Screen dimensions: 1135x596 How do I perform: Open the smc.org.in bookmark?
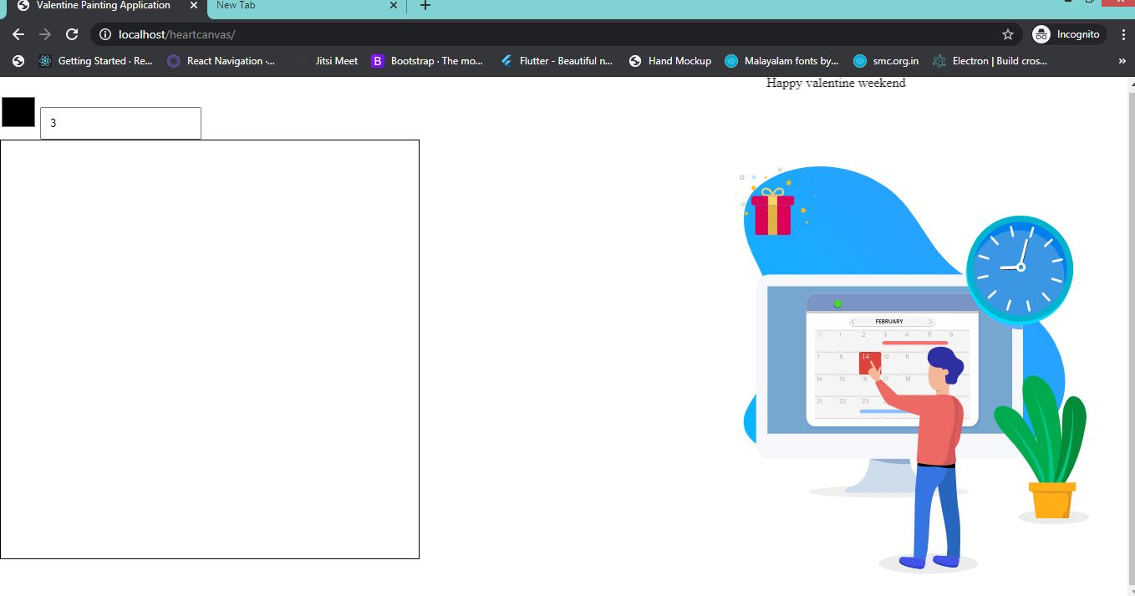[886, 61]
